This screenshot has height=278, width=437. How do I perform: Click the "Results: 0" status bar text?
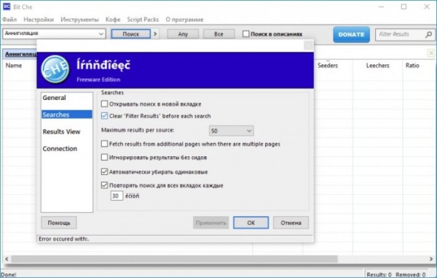pos(379,274)
